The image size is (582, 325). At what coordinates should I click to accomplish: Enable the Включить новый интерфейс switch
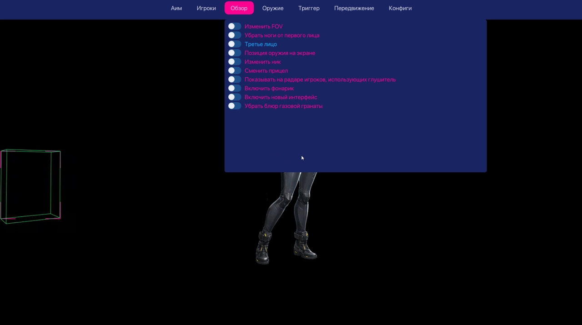(x=235, y=97)
